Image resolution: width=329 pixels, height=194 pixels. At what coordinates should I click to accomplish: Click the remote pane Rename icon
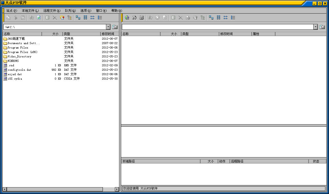pos(173,17)
